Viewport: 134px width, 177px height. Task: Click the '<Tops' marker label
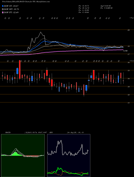[x=132, y=18]
